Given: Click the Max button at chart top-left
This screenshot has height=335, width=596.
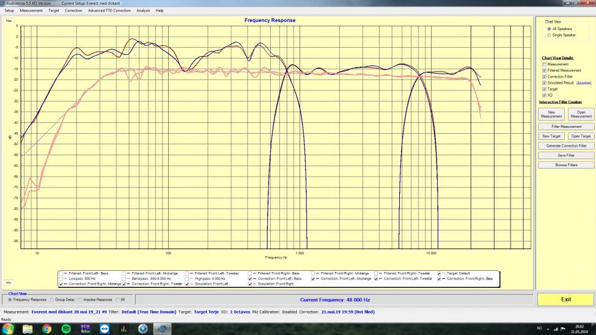Looking at the screenshot, I should click(x=9, y=21).
